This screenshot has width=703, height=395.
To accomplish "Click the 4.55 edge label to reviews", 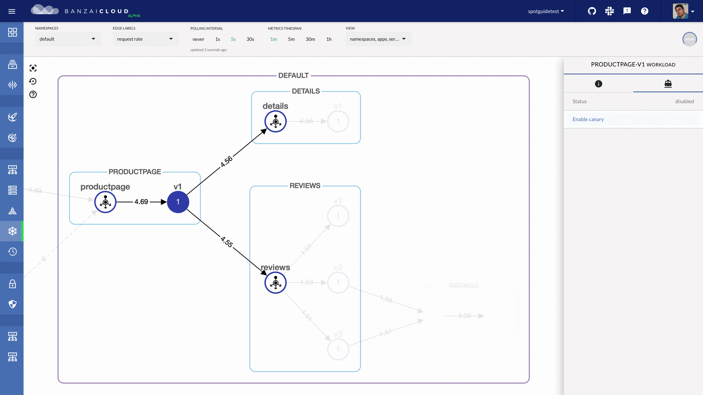I will [227, 242].
